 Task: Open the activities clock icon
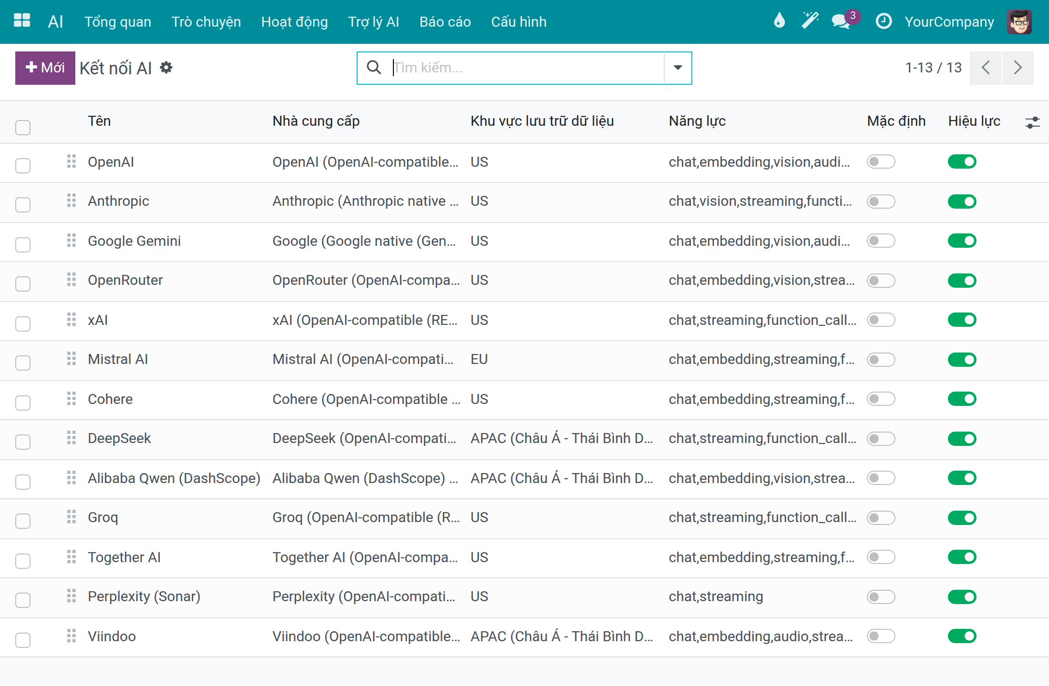tap(884, 21)
